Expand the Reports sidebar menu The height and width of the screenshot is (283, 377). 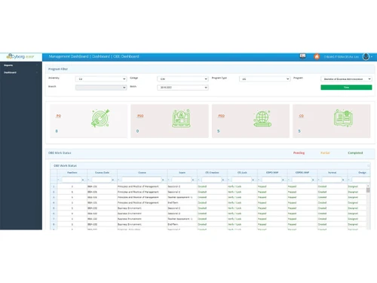[x=21, y=65]
